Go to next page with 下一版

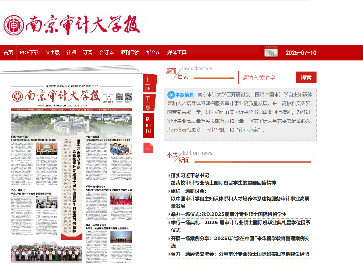(x=148, y=103)
